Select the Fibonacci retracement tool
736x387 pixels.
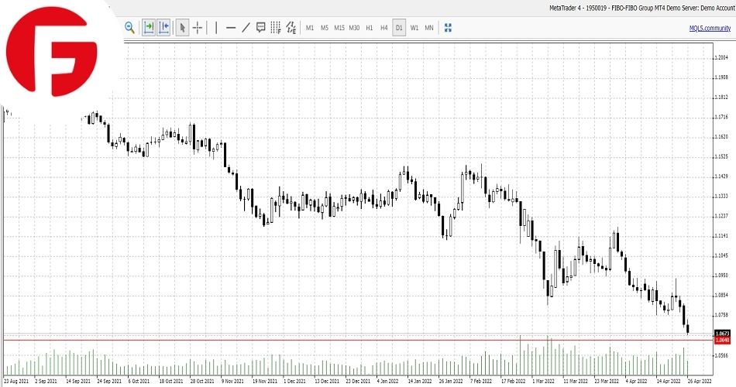pyautogui.click(x=276, y=28)
